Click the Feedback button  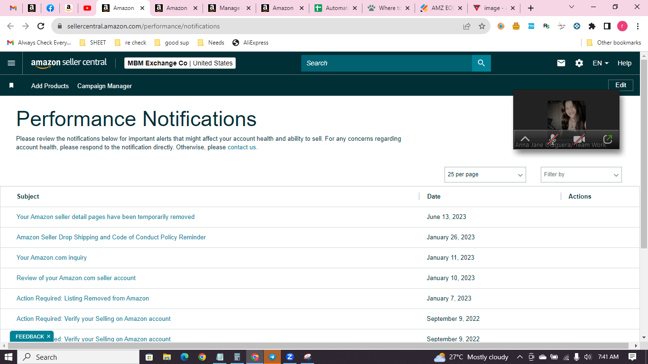pyautogui.click(x=29, y=337)
